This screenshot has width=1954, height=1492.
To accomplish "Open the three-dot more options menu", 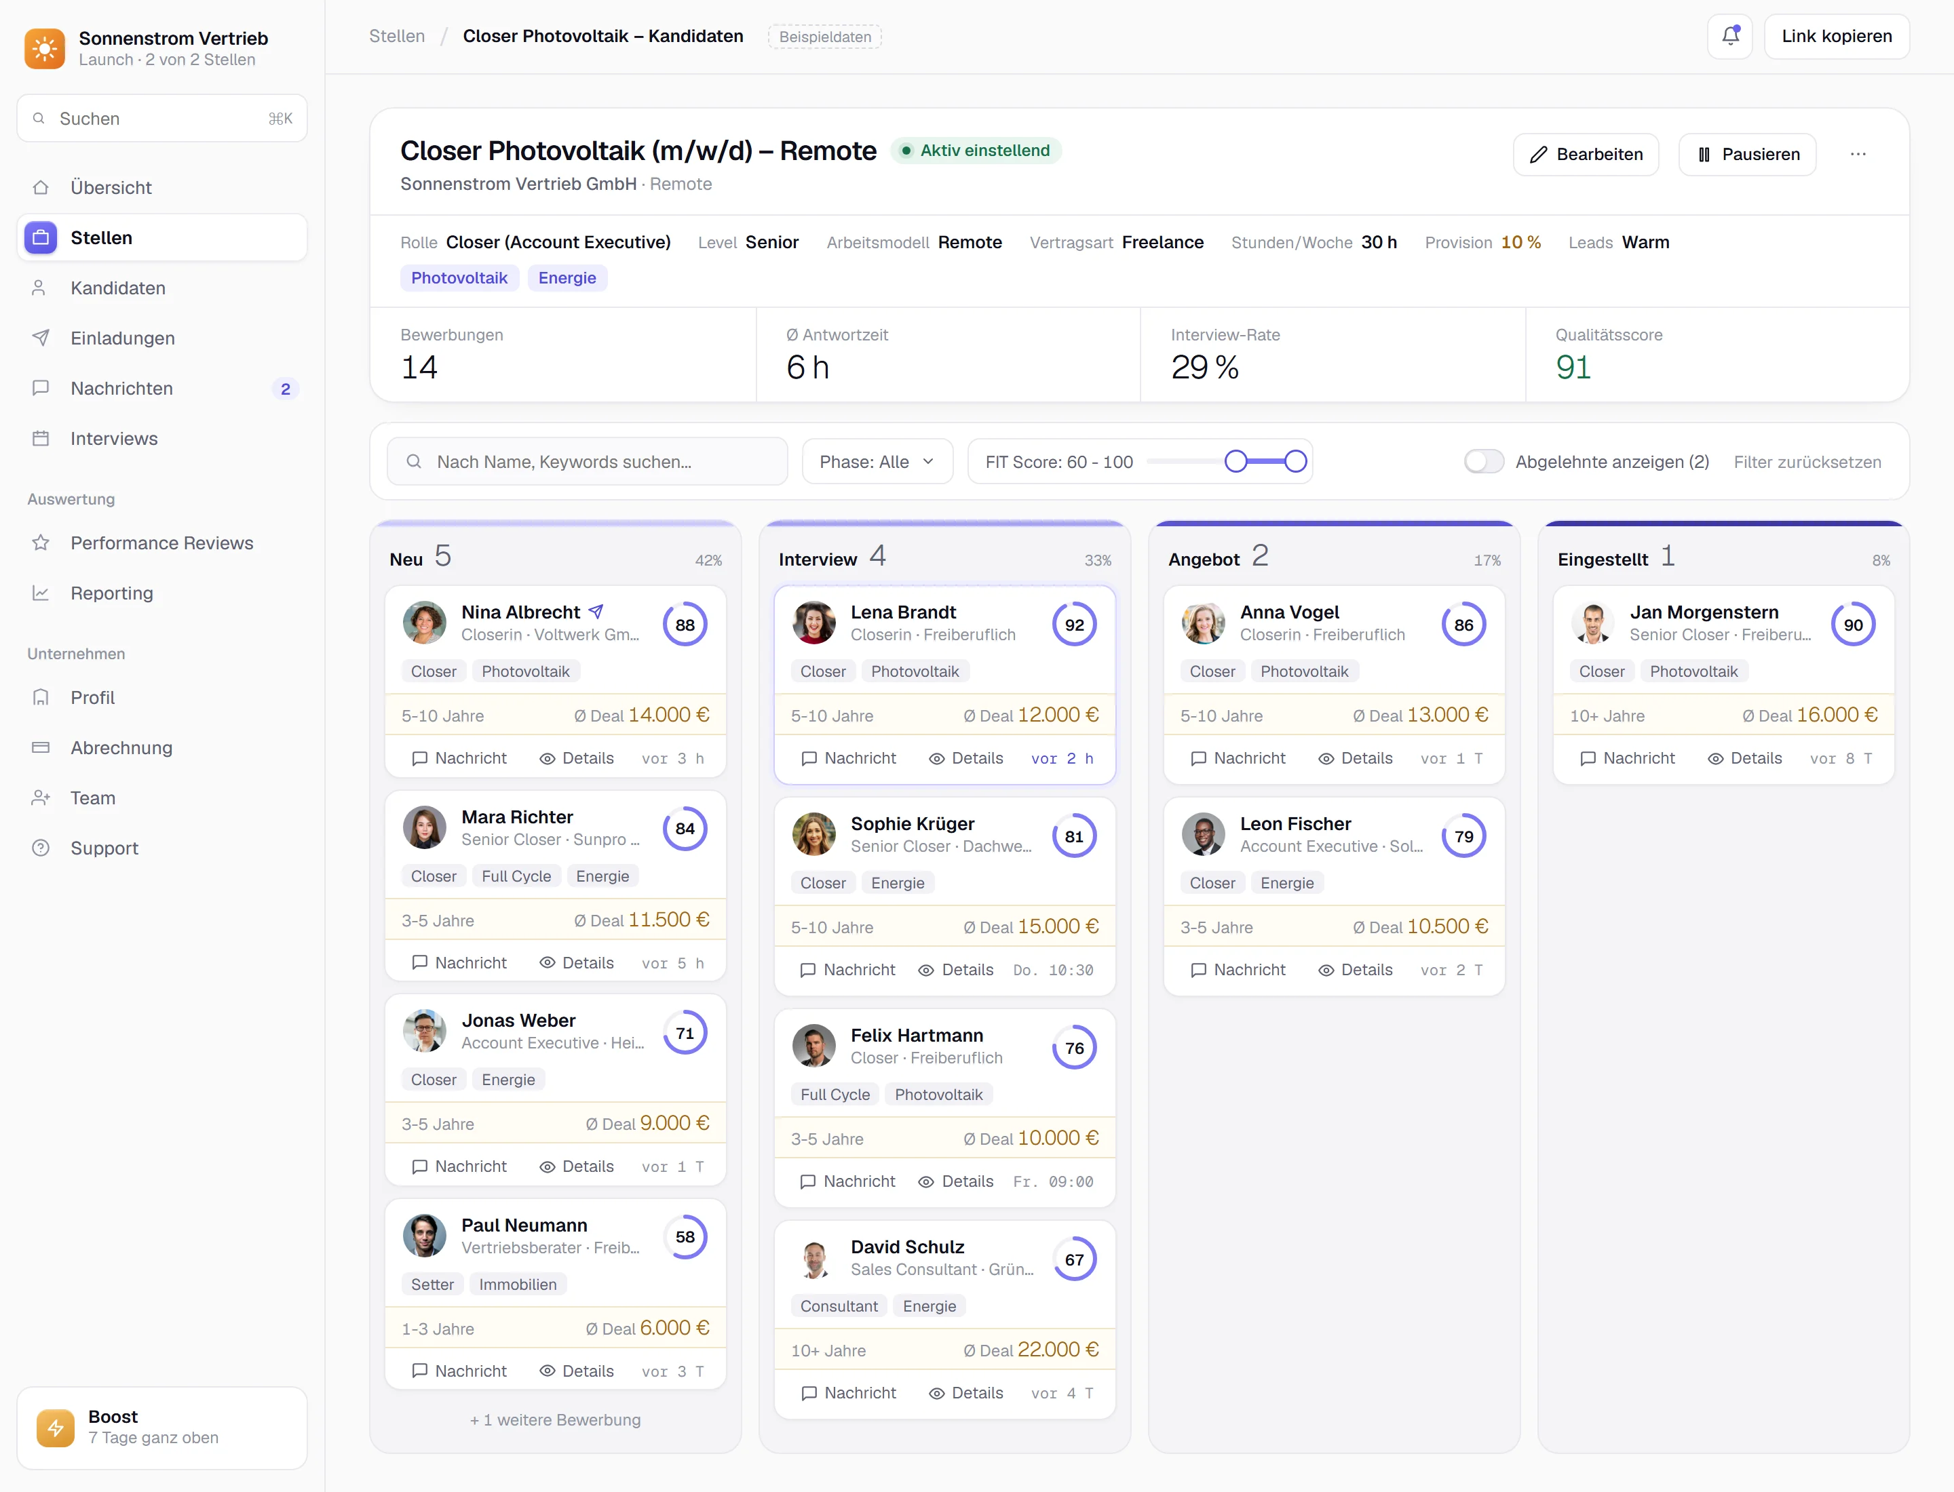I will (1857, 155).
